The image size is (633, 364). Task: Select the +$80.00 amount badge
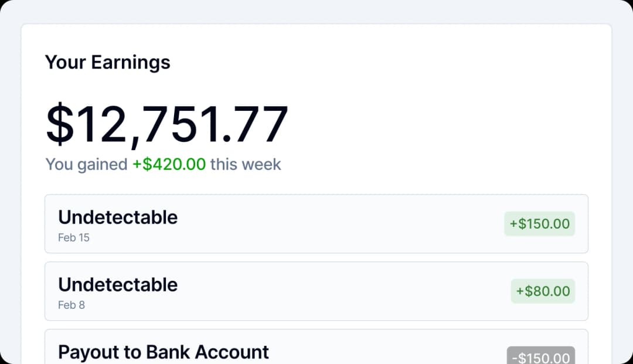click(543, 291)
